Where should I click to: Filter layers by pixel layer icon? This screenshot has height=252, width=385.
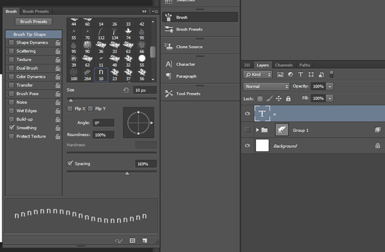(280, 74)
